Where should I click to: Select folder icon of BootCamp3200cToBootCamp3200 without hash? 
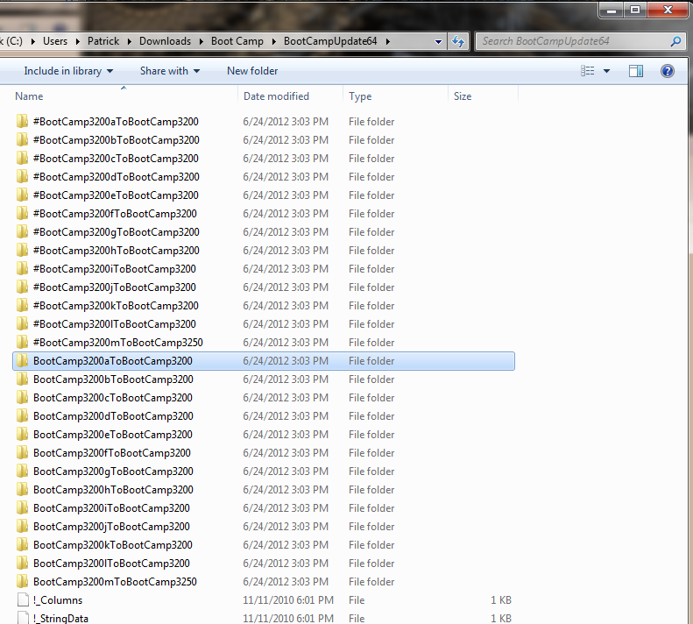(22, 398)
